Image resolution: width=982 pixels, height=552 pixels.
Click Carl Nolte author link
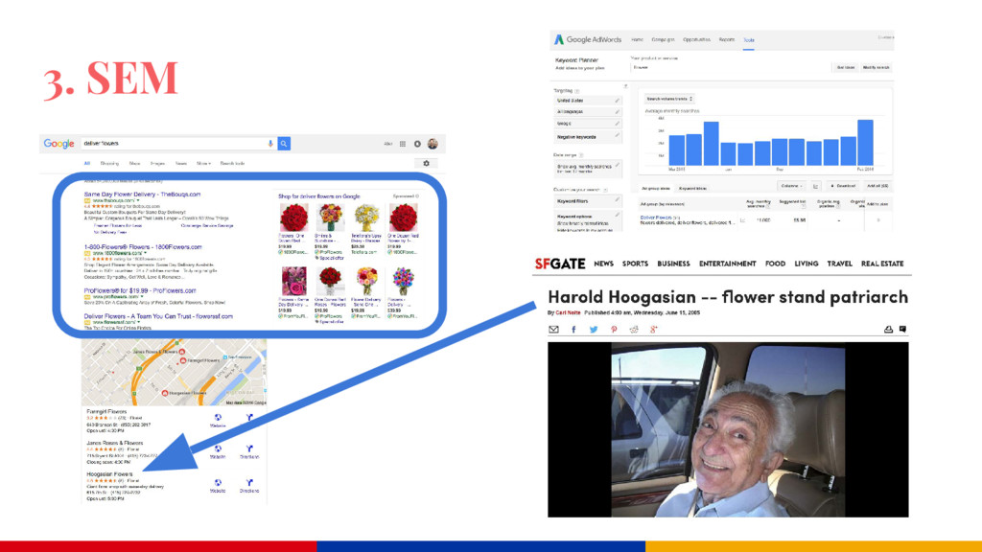568,312
